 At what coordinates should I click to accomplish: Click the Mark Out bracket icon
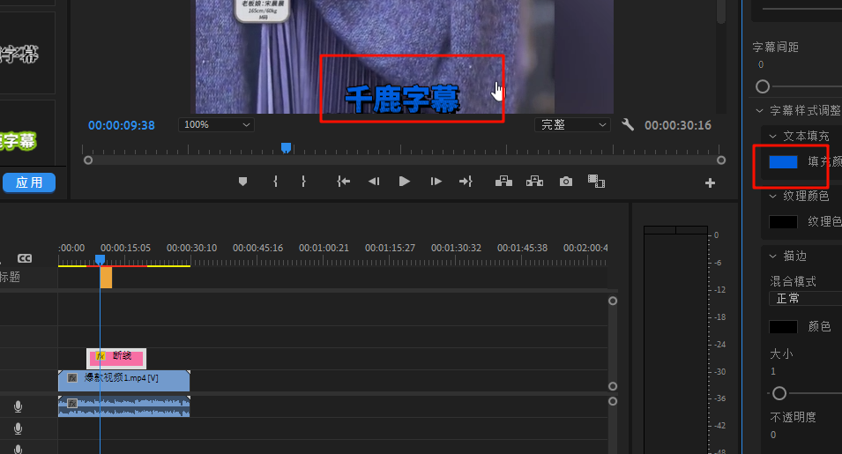tap(303, 182)
